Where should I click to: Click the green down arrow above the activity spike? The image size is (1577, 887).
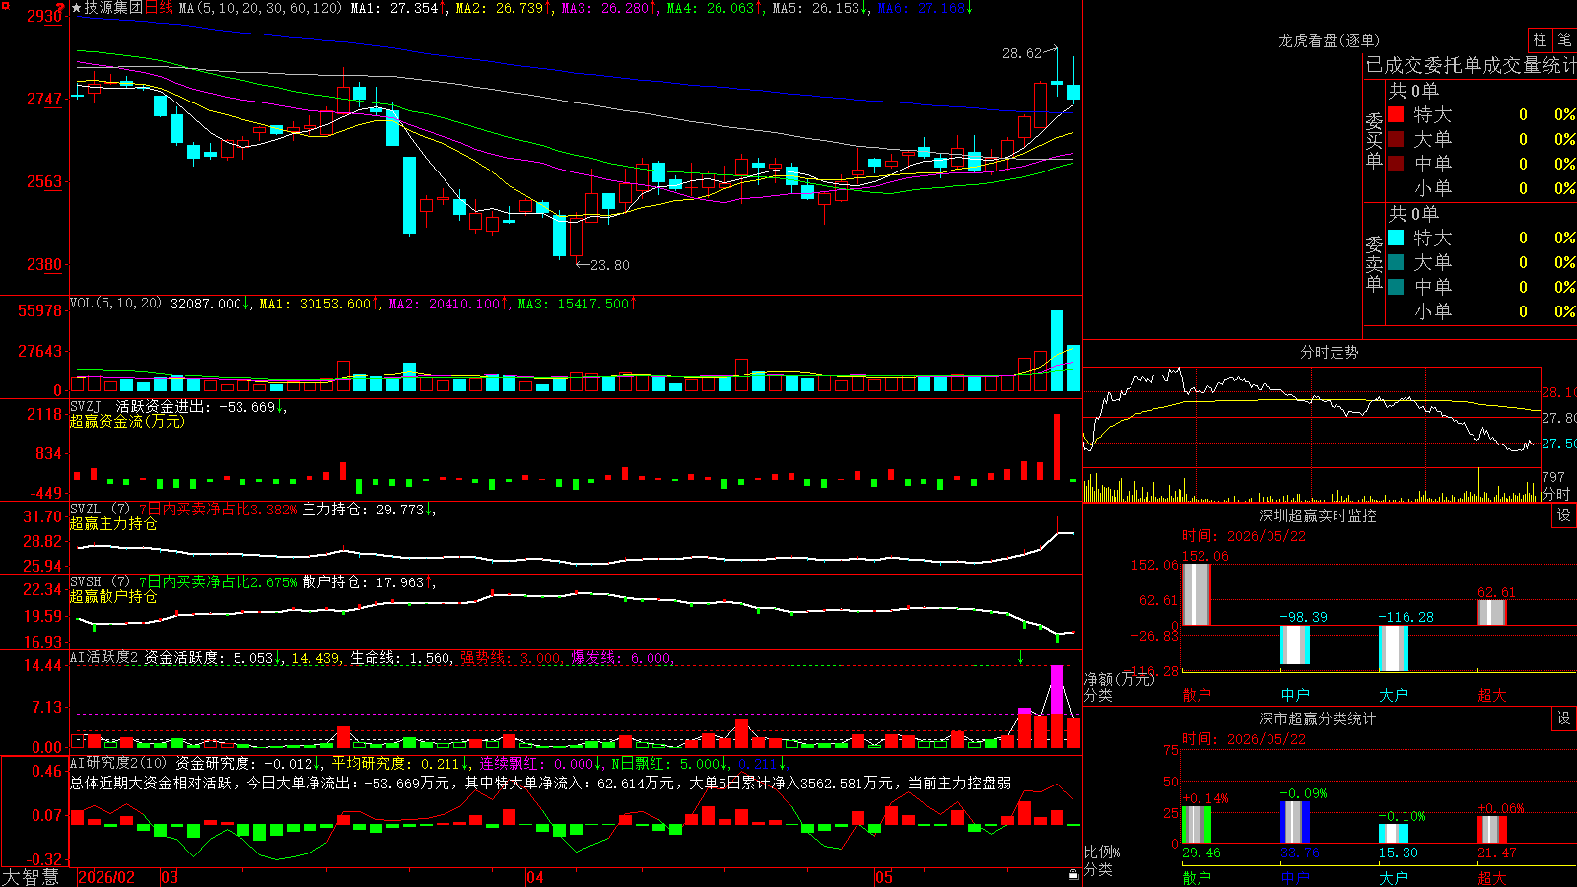coord(1021,657)
